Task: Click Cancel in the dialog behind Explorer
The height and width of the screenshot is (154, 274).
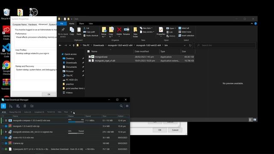Action: (175, 130)
